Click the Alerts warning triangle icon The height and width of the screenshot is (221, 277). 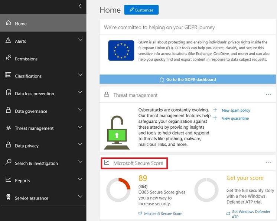(8, 40)
